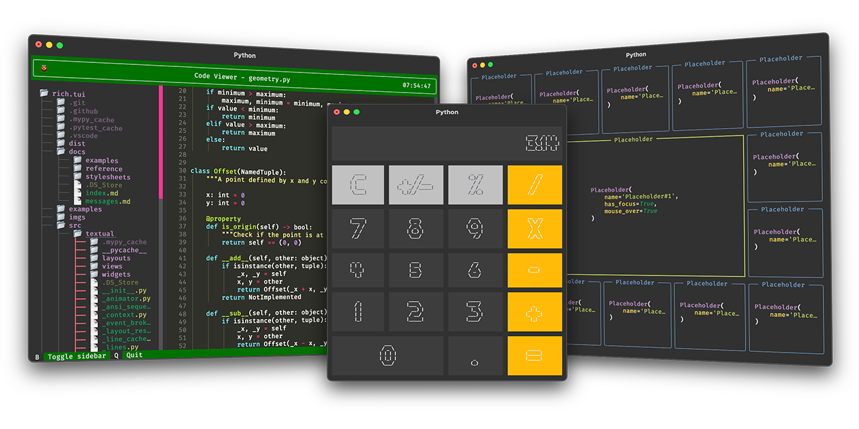Click 'mouse_over=True' in Placeholder#1 panel
Viewport: 859px width, 429px height.
(x=631, y=211)
